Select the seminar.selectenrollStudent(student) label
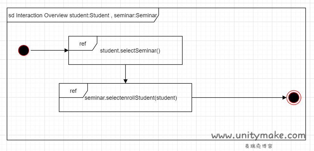 (131, 98)
